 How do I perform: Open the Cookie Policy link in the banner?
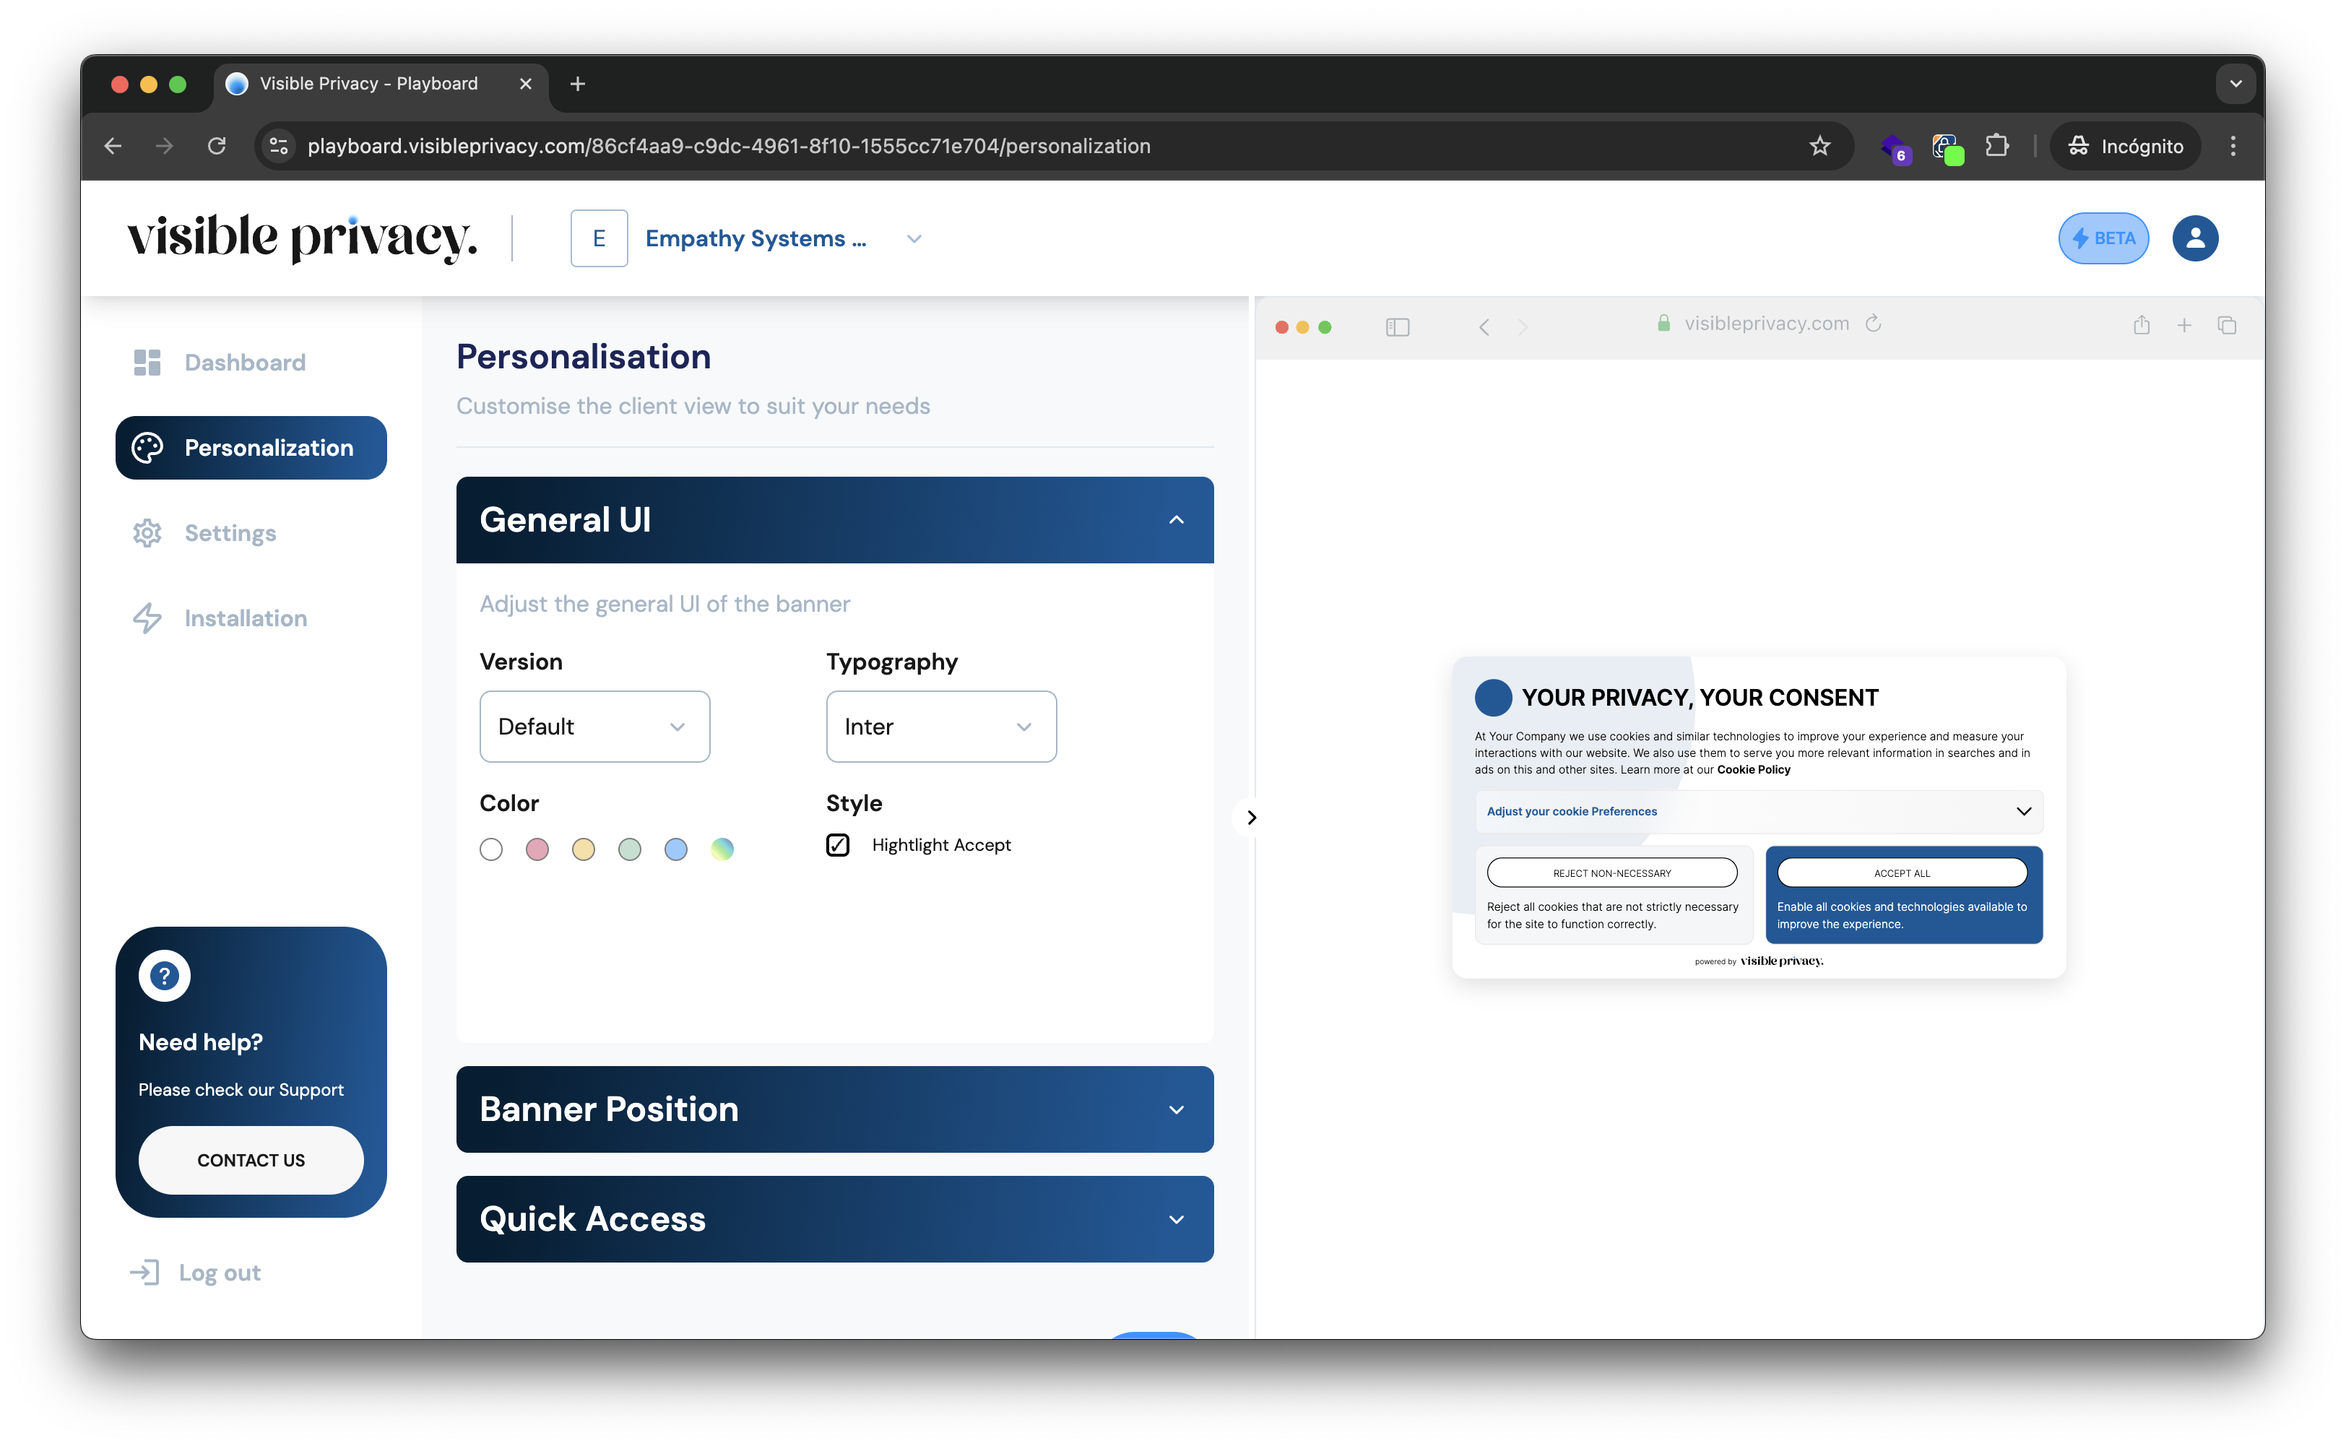(x=1754, y=769)
